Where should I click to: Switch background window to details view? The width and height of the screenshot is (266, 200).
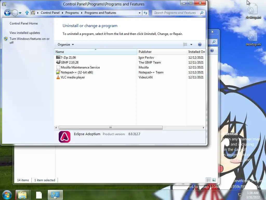pyautogui.click(x=208, y=180)
